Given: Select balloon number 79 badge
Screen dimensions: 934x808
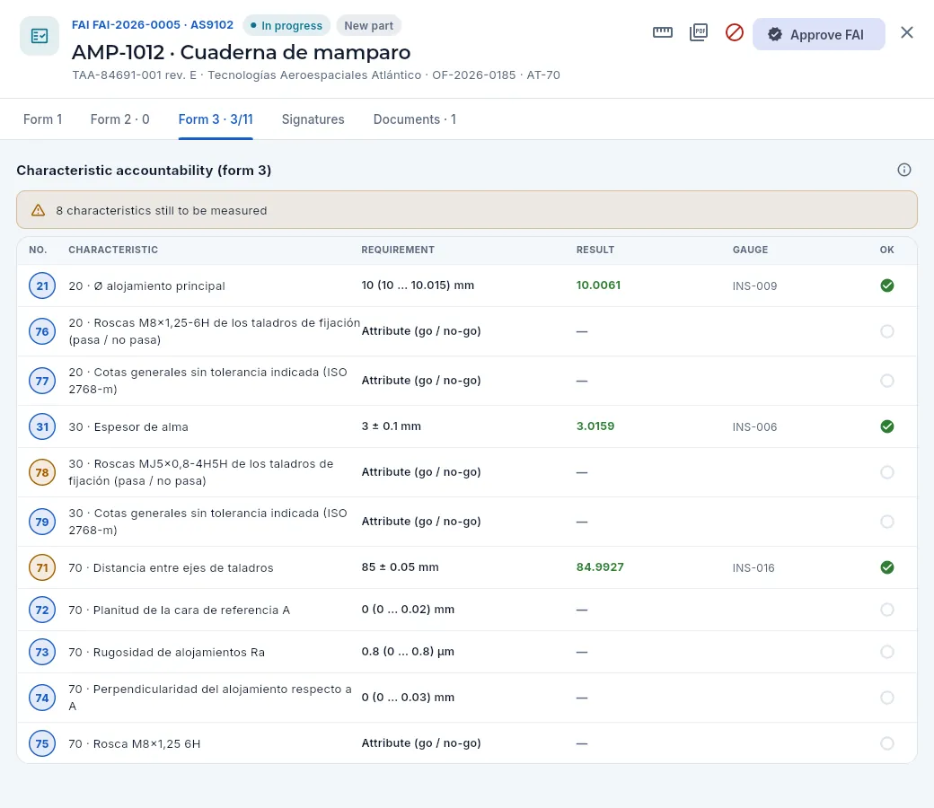Looking at the screenshot, I should pos(42,523).
